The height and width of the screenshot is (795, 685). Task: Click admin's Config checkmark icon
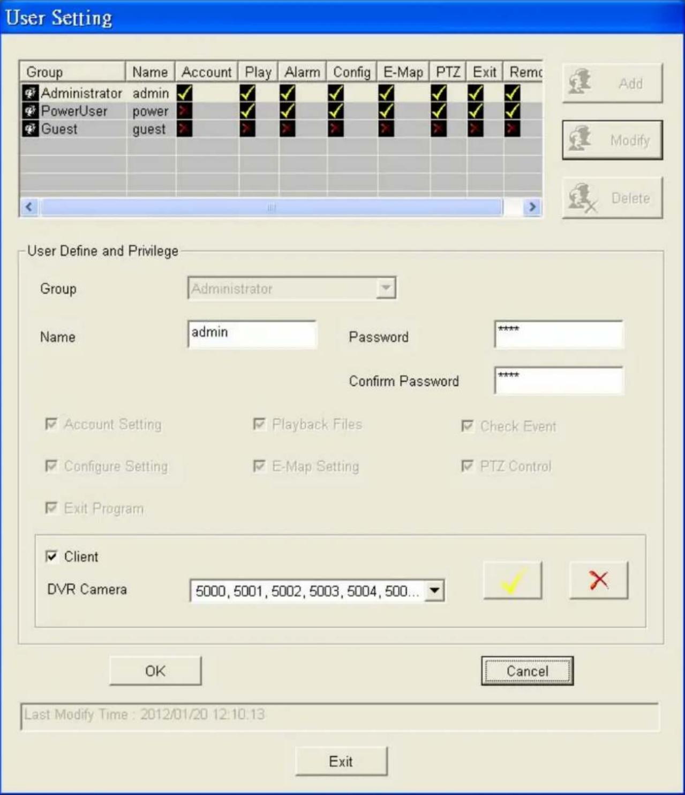(x=336, y=93)
